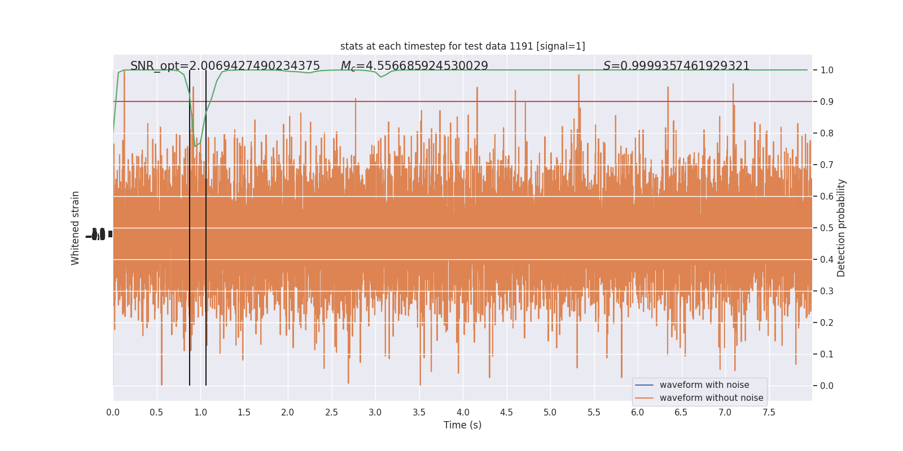903x451 pixels.
Task: Click the plot title mentioning test data 1191
Action: [462, 46]
